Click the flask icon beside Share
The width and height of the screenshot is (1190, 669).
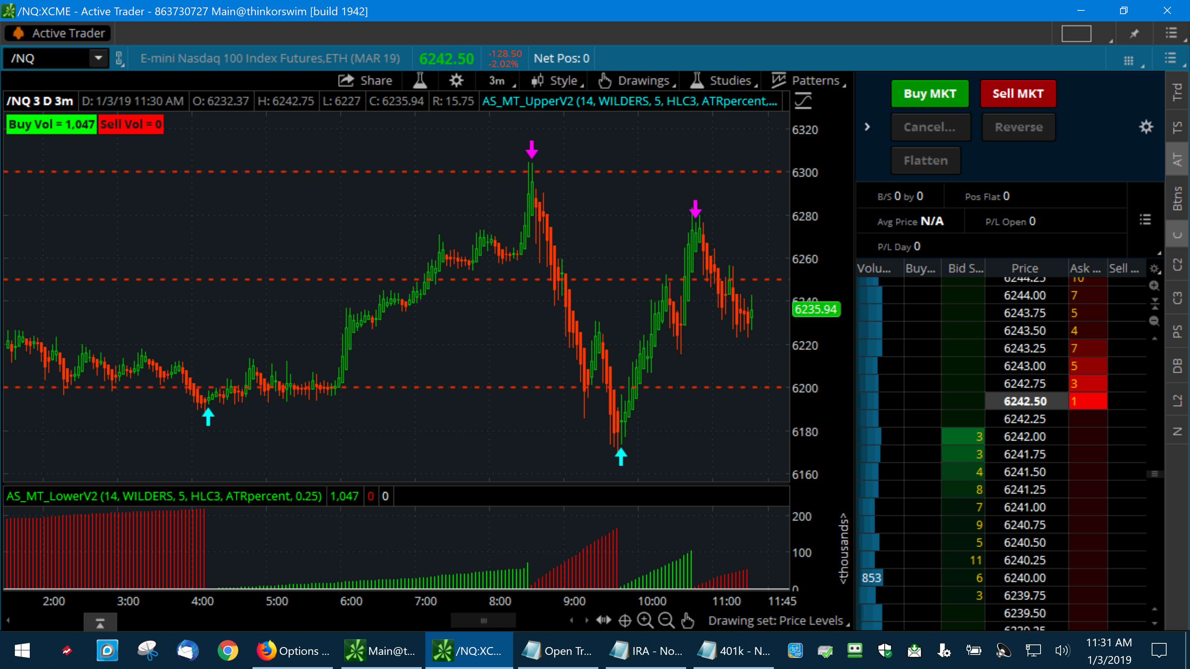point(419,80)
